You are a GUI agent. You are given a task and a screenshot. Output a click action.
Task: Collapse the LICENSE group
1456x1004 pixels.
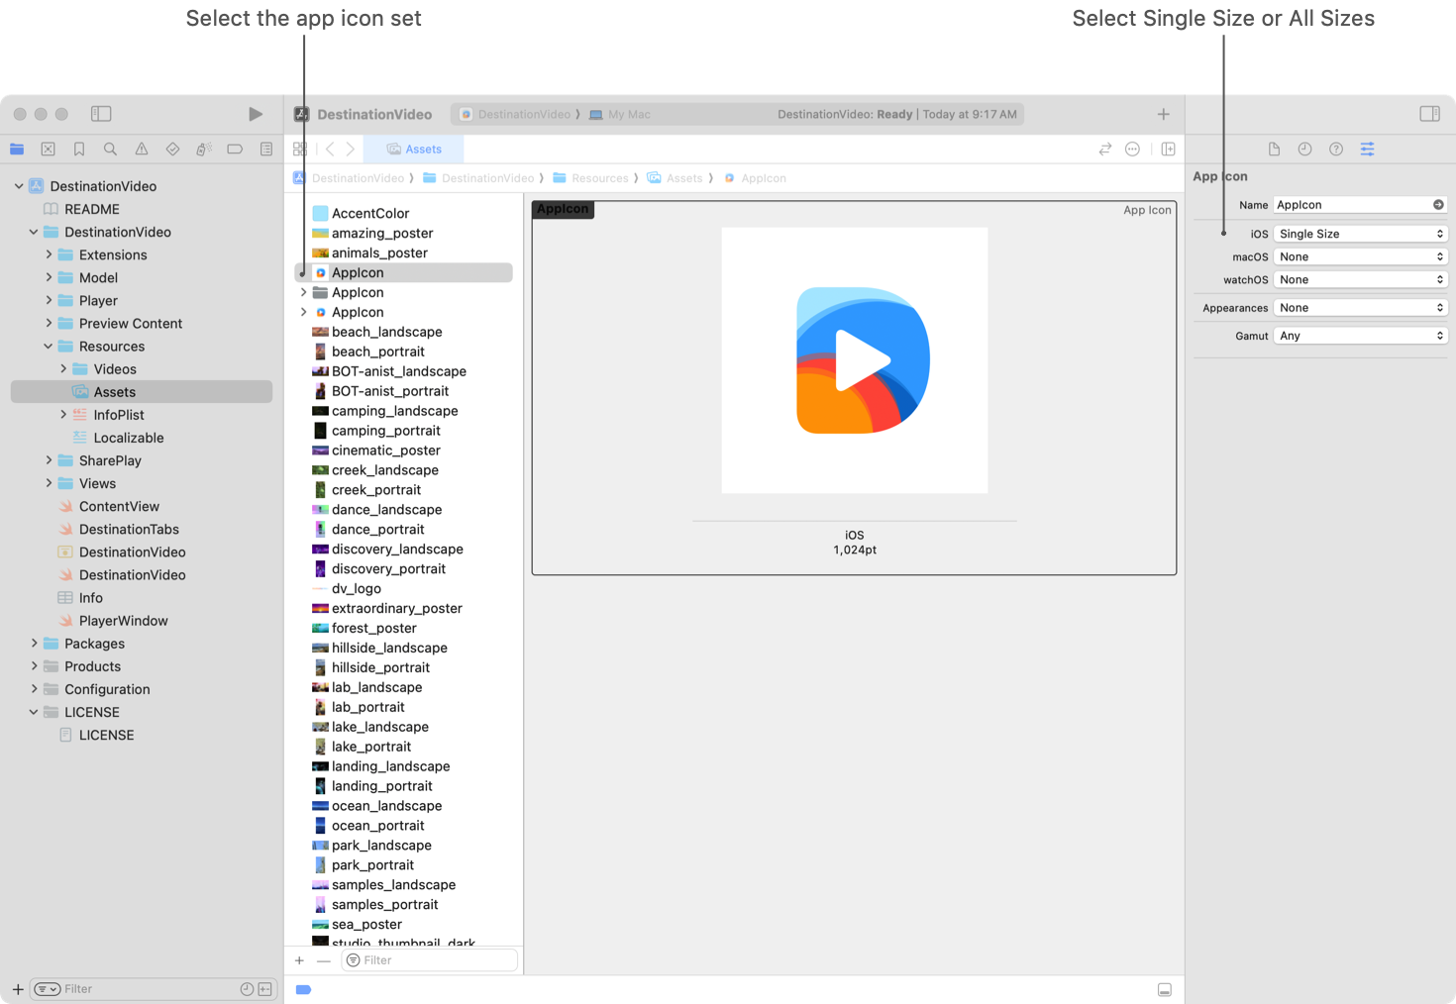[x=34, y=712]
